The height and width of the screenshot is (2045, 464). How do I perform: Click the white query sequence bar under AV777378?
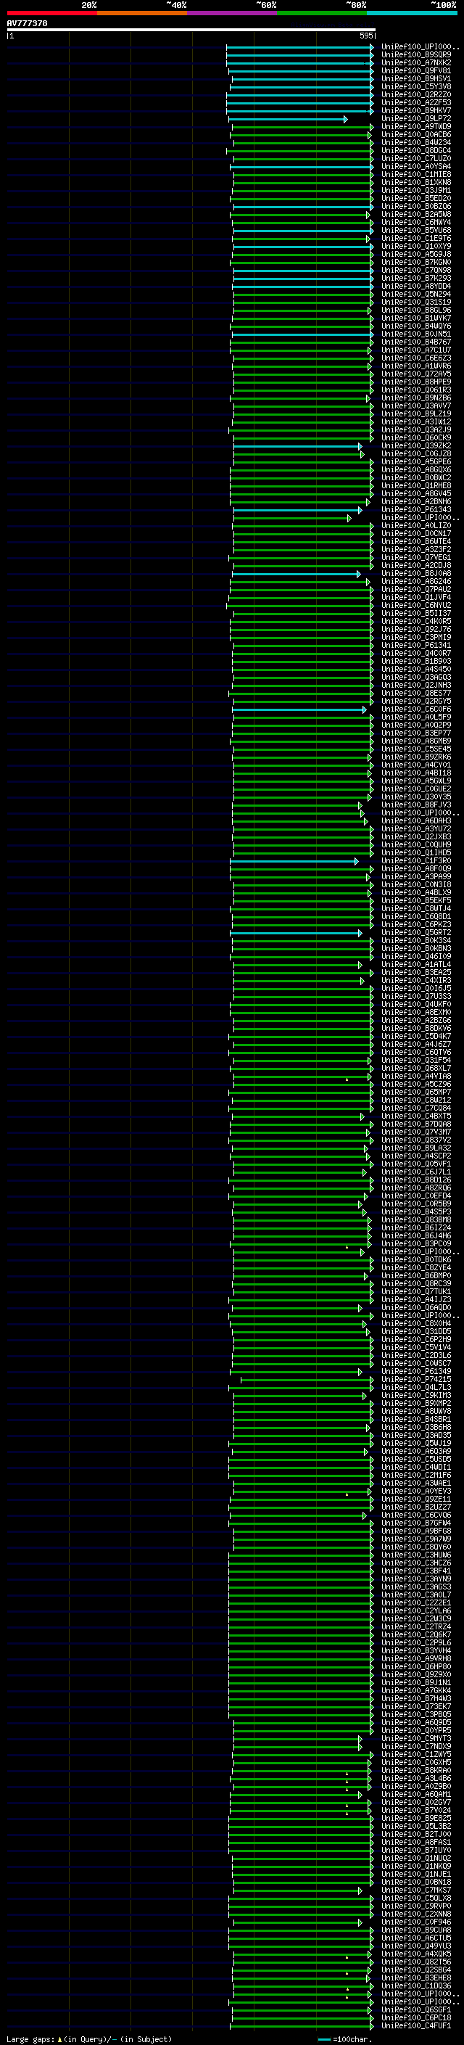[191, 29]
